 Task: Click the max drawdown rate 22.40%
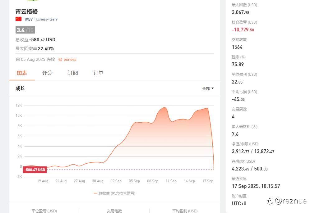point(46,48)
